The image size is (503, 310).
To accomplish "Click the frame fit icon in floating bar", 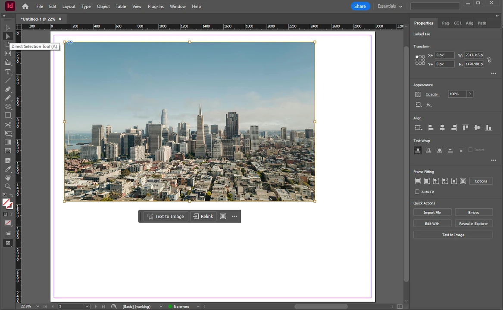I will tap(223, 217).
